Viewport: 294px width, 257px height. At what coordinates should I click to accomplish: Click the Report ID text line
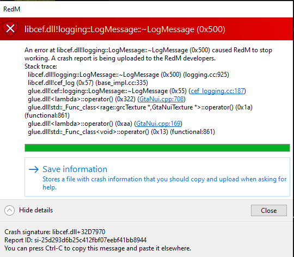pos(75,240)
